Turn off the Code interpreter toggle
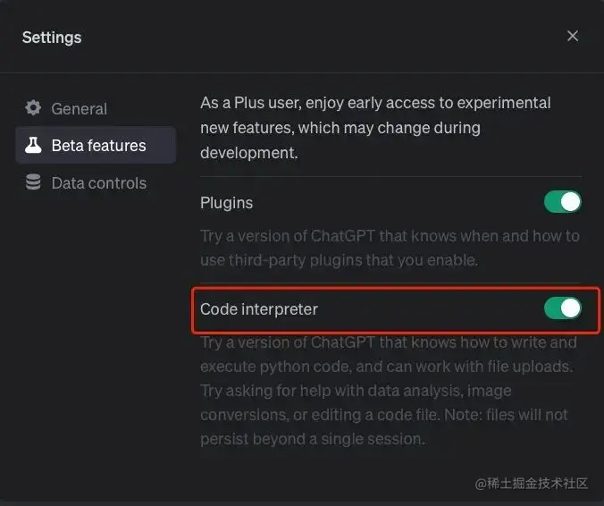The width and height of the screenshot is (604, 506). pos(562,308)
